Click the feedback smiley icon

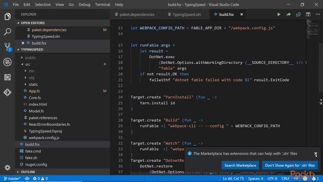pos(305,178)
